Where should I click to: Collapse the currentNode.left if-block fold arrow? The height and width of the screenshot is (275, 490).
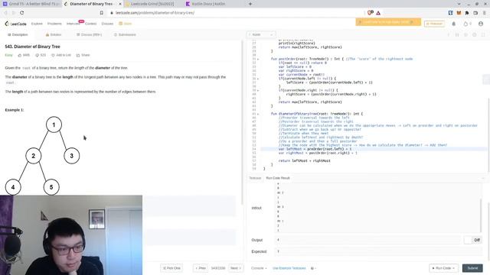click(258, 79)
